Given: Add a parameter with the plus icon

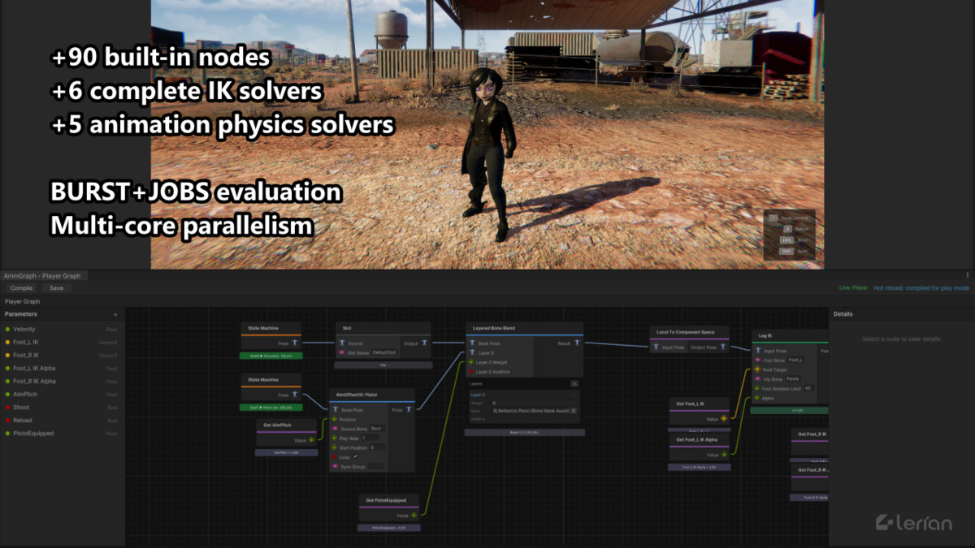Looking at the screenshot, I should pos(115,314).
